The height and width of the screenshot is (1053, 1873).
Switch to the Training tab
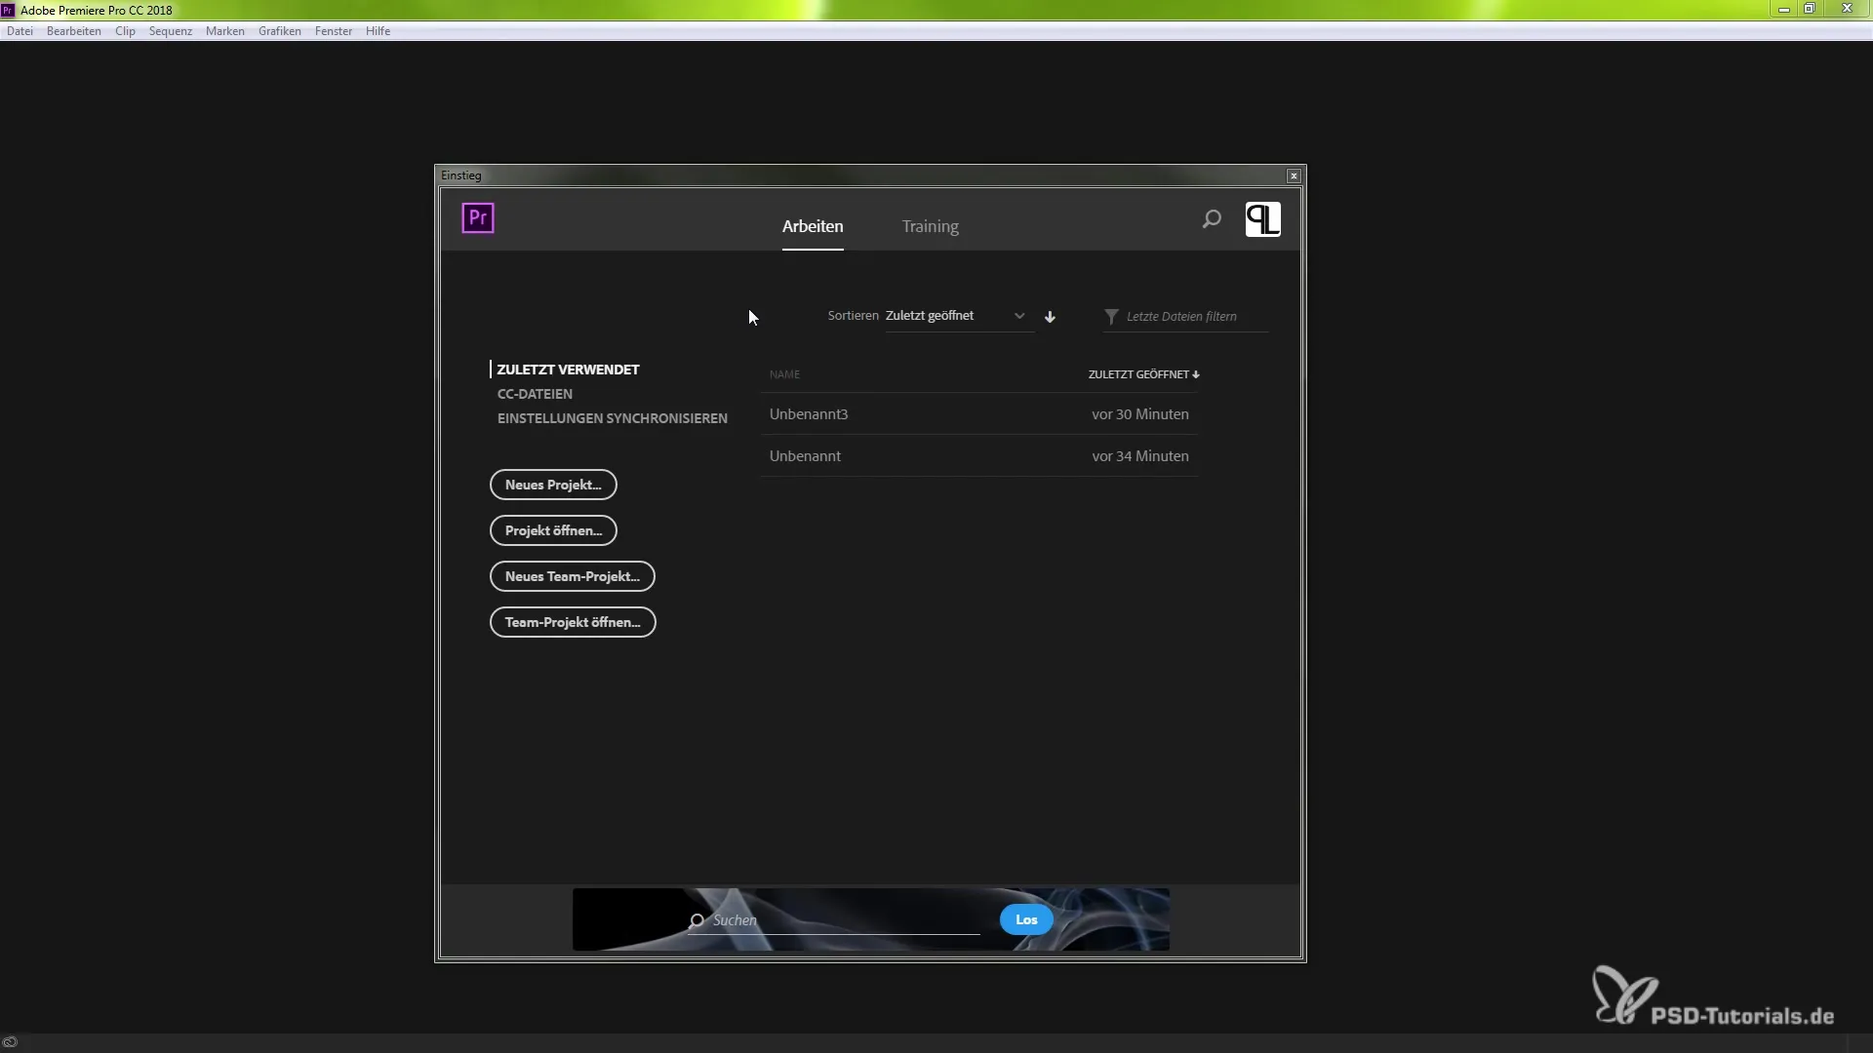pos(930,226)
